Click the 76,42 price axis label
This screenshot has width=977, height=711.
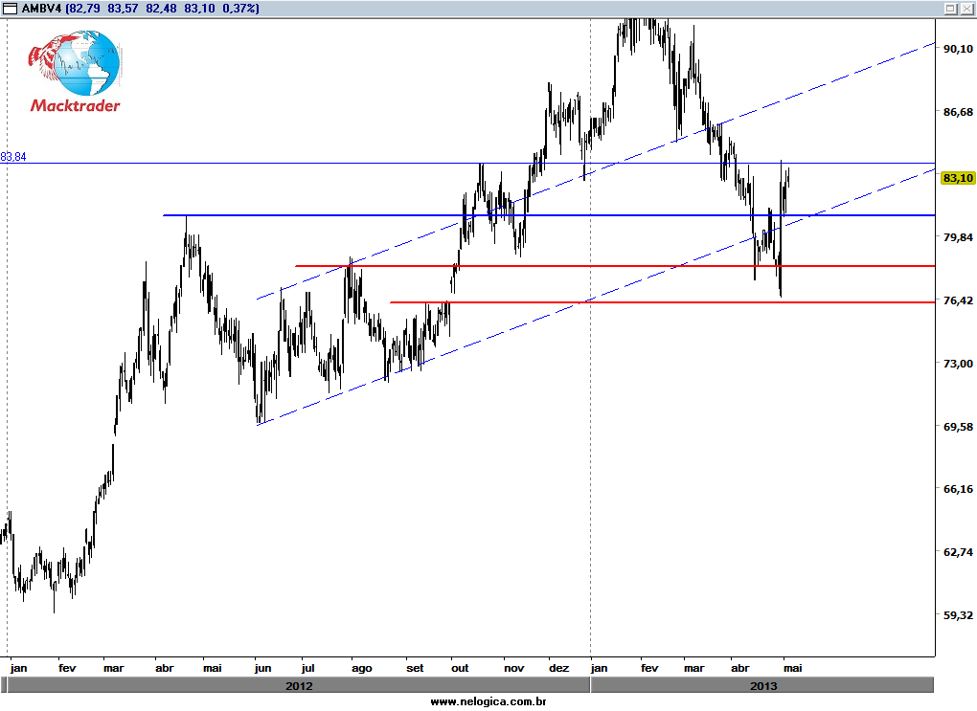[x=958, y=300]
